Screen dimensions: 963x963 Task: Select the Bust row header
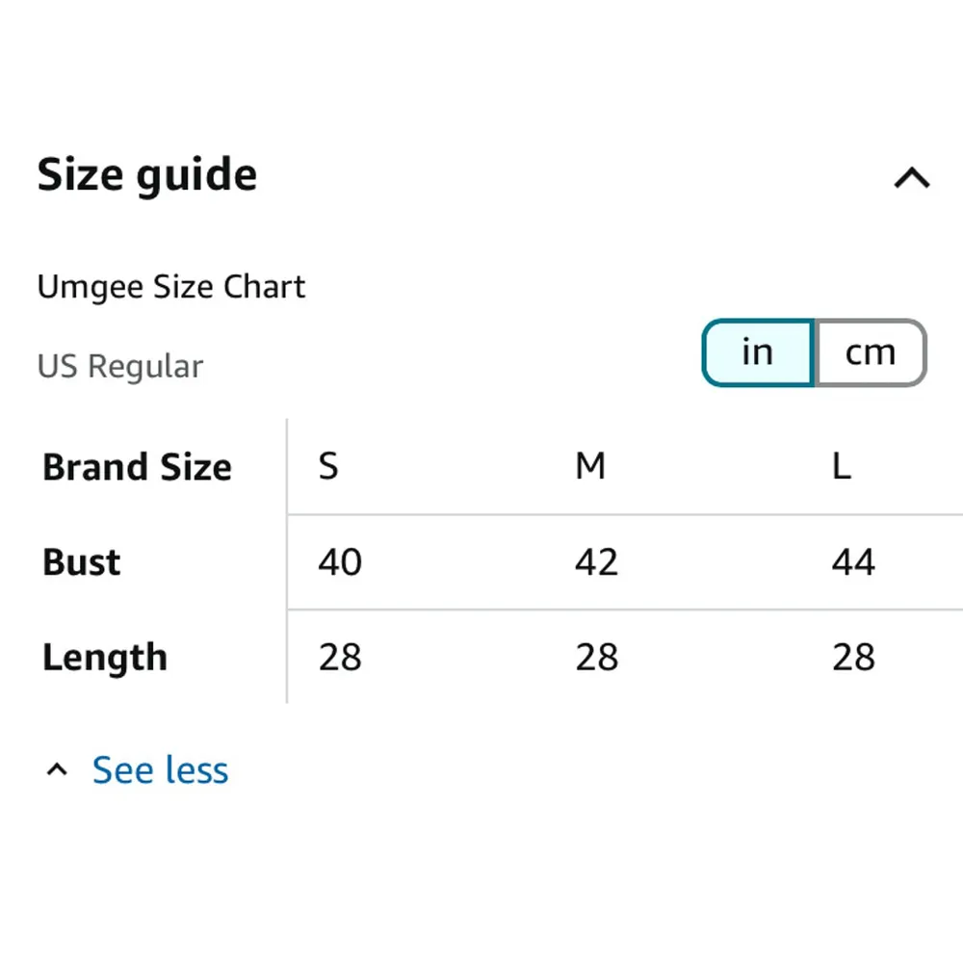(x=82, y=562)
